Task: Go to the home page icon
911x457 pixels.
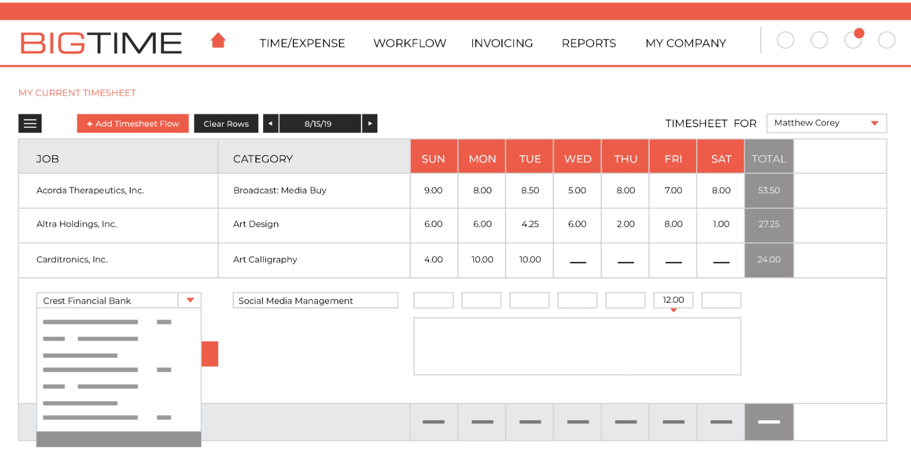Action: 219,40
